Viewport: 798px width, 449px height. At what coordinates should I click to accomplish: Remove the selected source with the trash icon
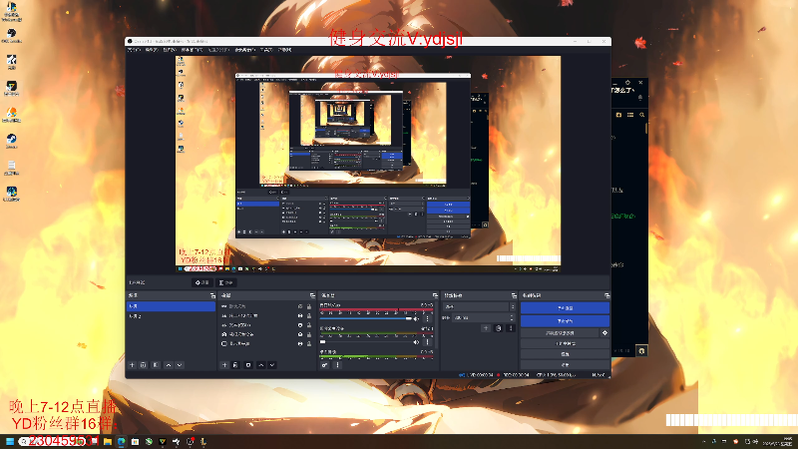click(235, 365)
